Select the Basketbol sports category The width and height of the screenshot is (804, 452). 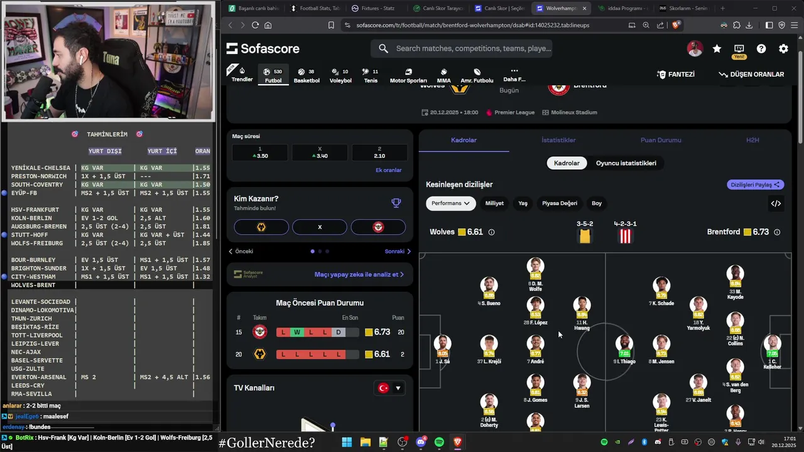tap(307, 75)
